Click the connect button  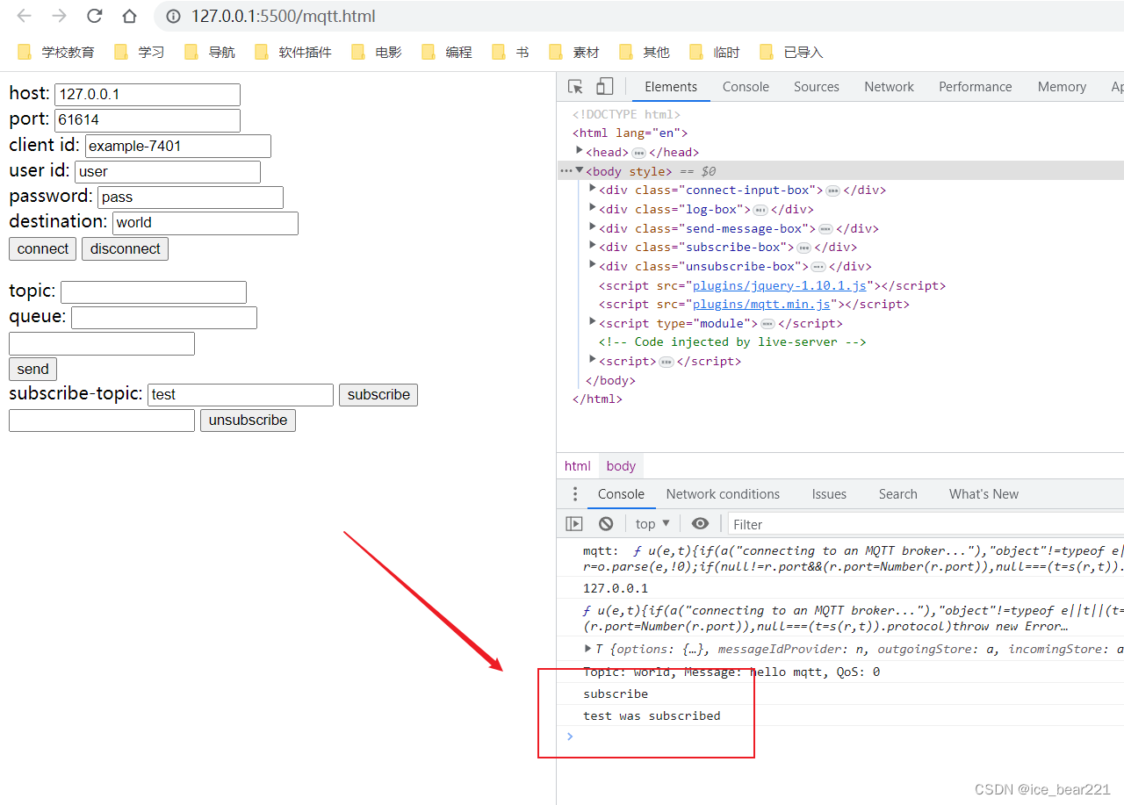pyautogui.click(x=42, y=248)
